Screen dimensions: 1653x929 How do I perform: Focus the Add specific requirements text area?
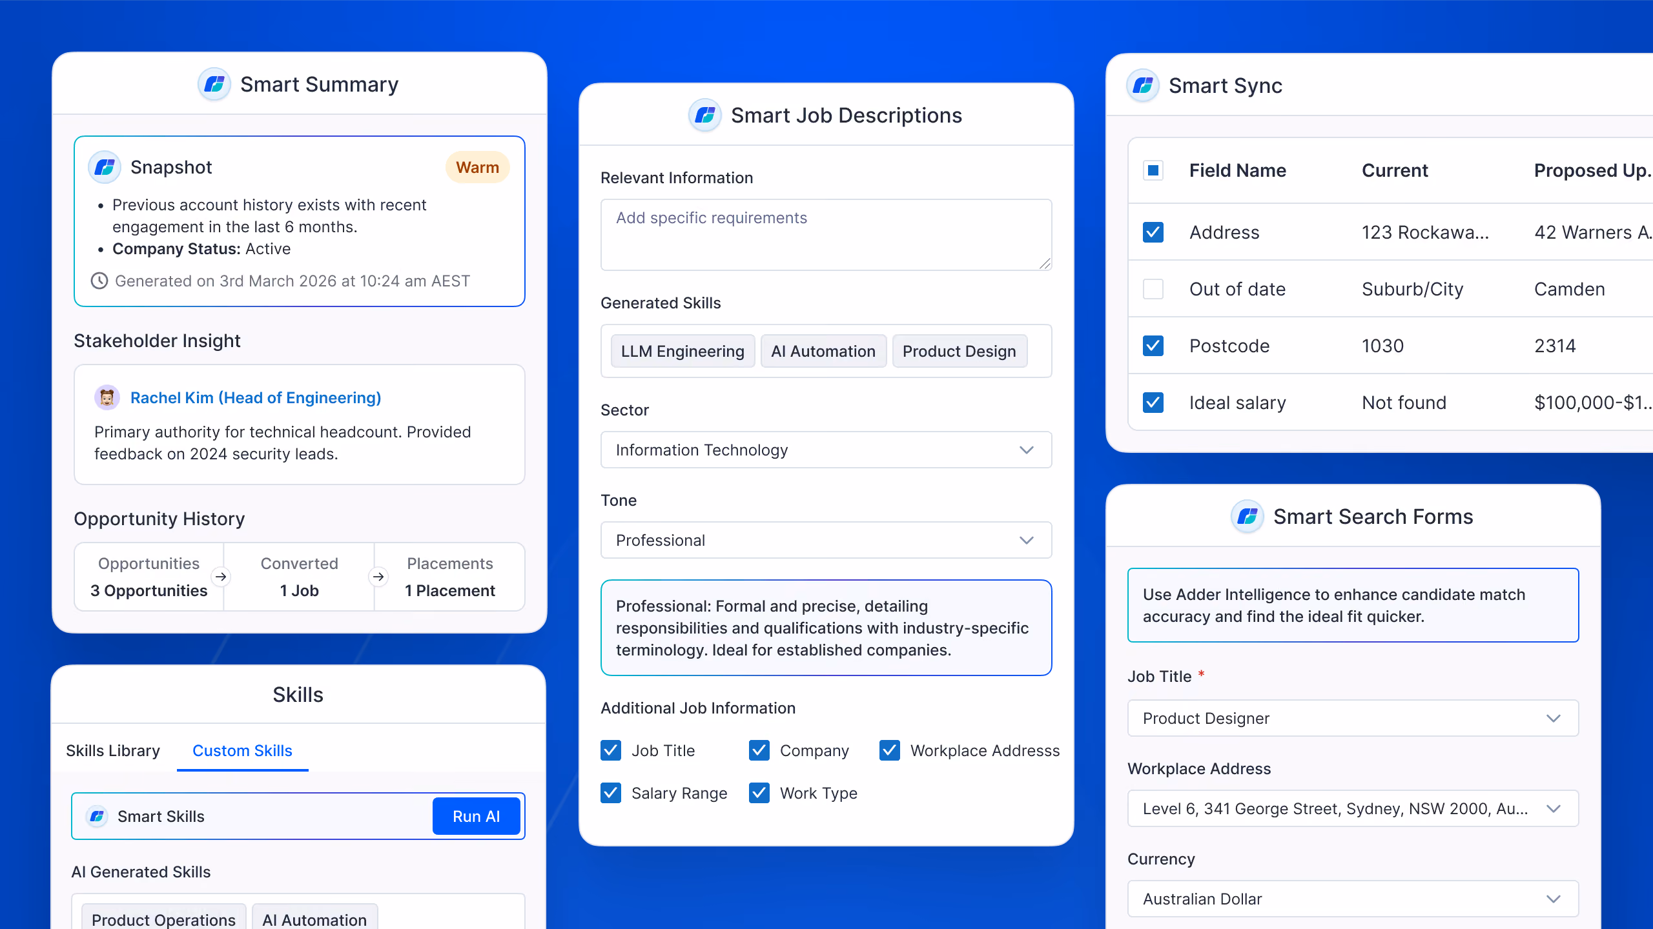[x=826, y=235]
